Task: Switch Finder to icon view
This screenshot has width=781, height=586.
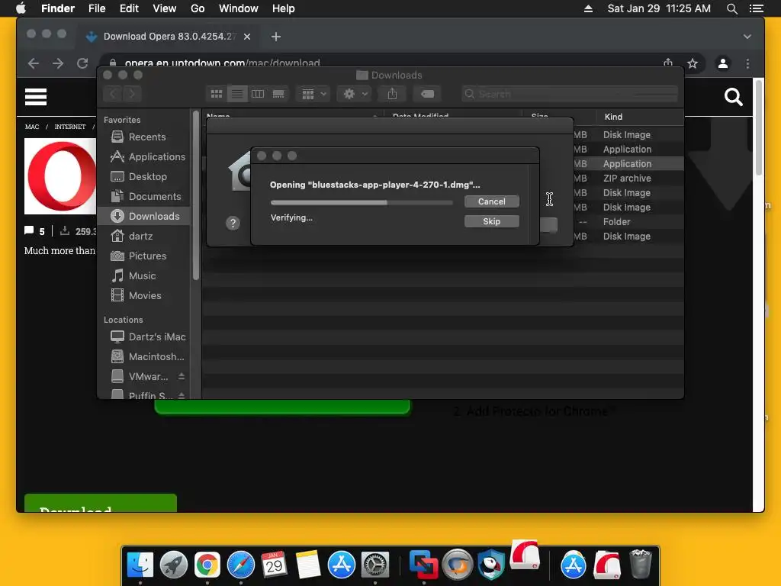Action: coord(216,94)
